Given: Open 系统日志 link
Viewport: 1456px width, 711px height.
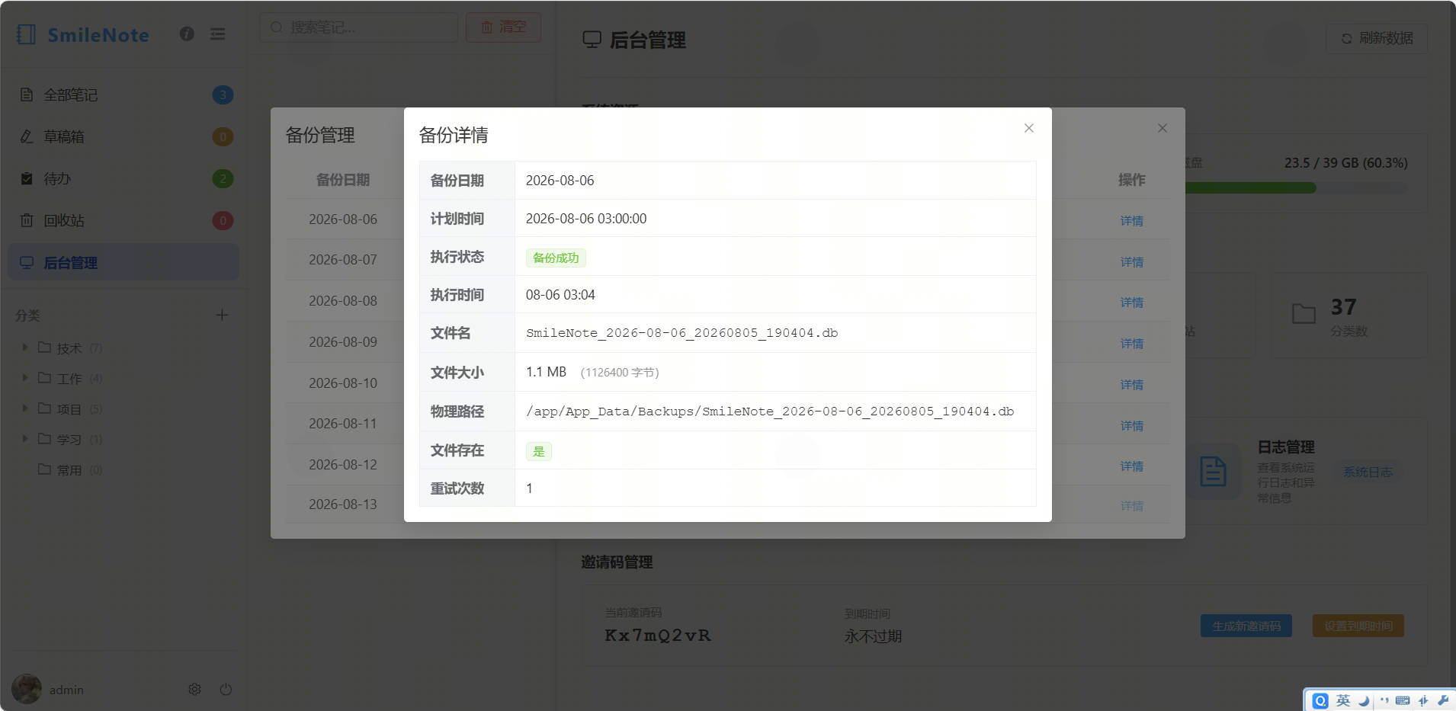Looking at the screenshot, I should point(1368,472).
